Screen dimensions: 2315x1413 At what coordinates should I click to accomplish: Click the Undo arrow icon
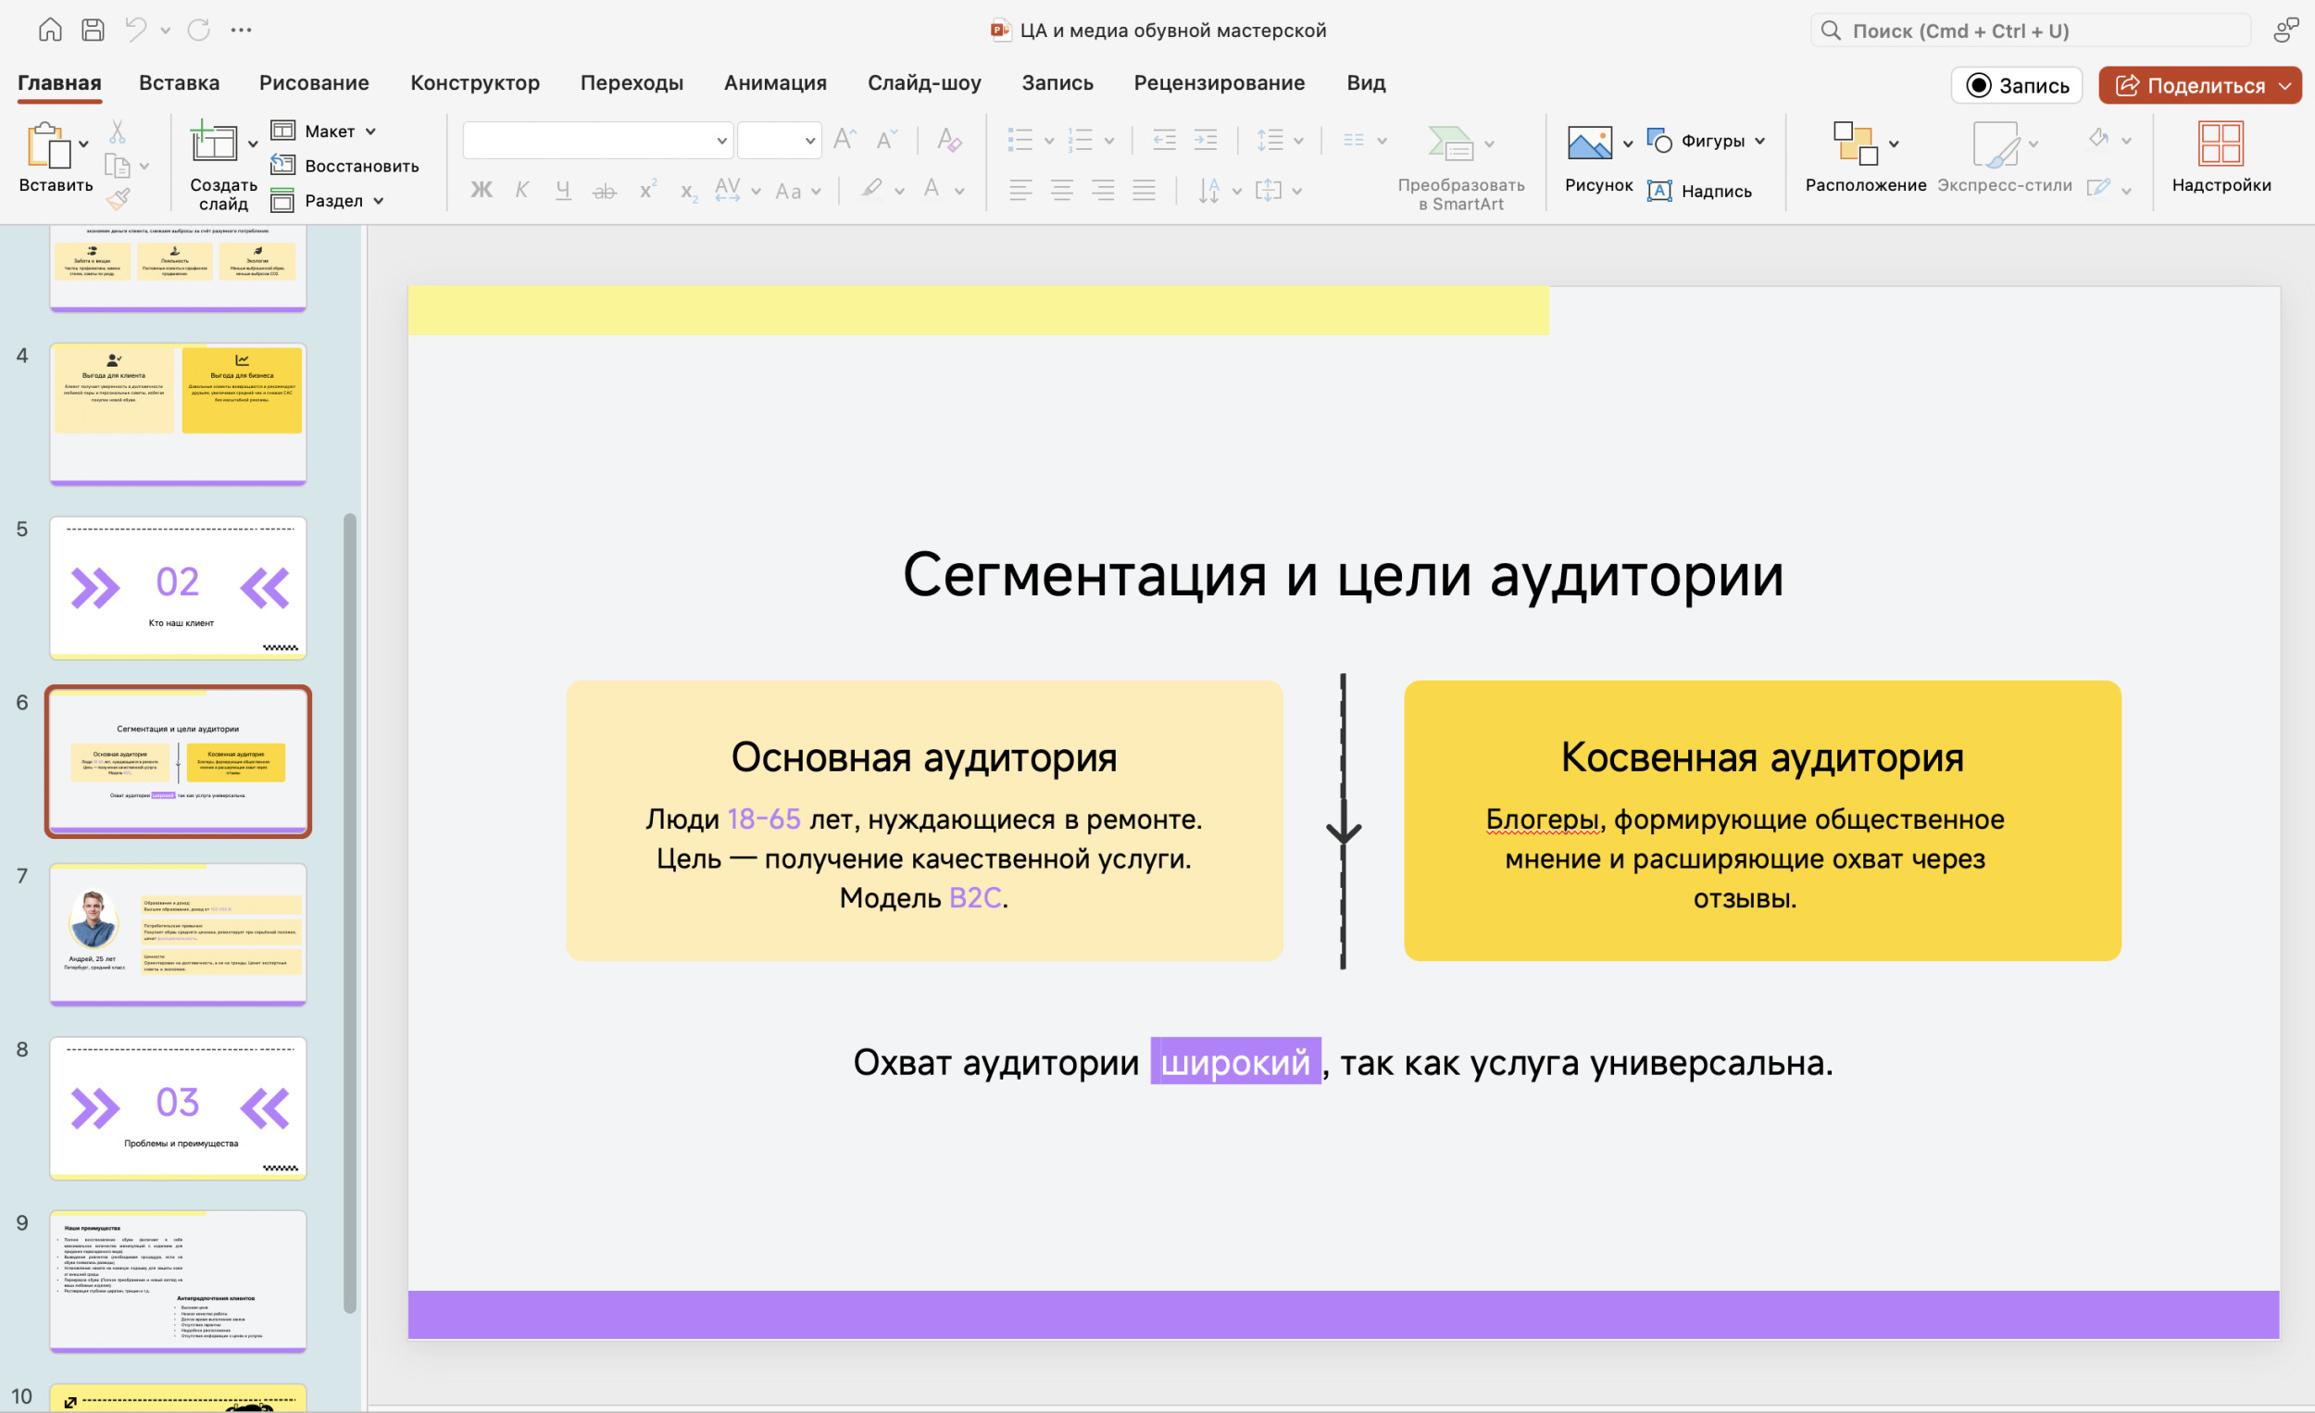click(135, 30)
